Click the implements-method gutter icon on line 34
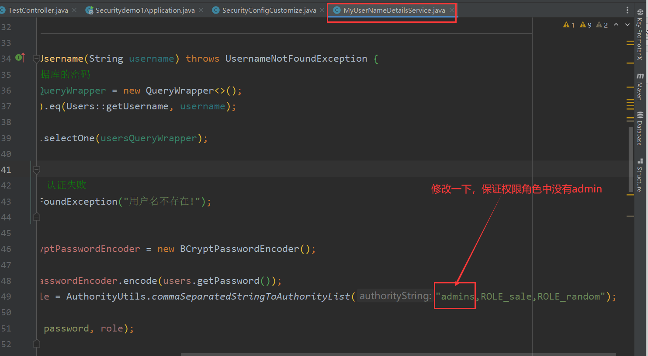The image size is (648, 356). click(x=20, y=57)
